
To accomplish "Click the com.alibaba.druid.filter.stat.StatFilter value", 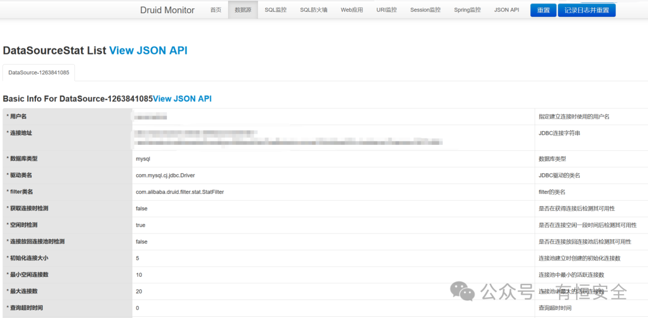I will 180,192.
